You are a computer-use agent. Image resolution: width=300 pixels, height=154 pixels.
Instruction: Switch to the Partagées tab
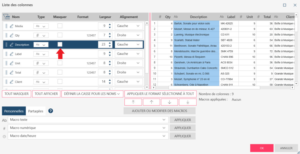pyautogui.click(x=35, y=111)
